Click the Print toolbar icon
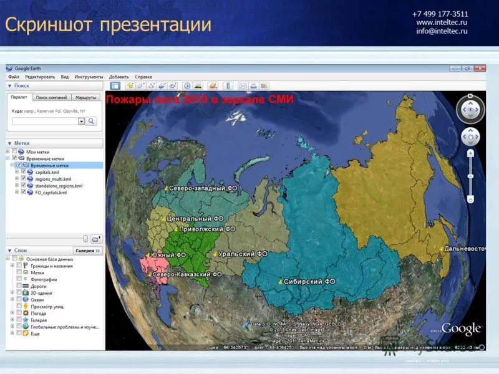 click(253, 86)
